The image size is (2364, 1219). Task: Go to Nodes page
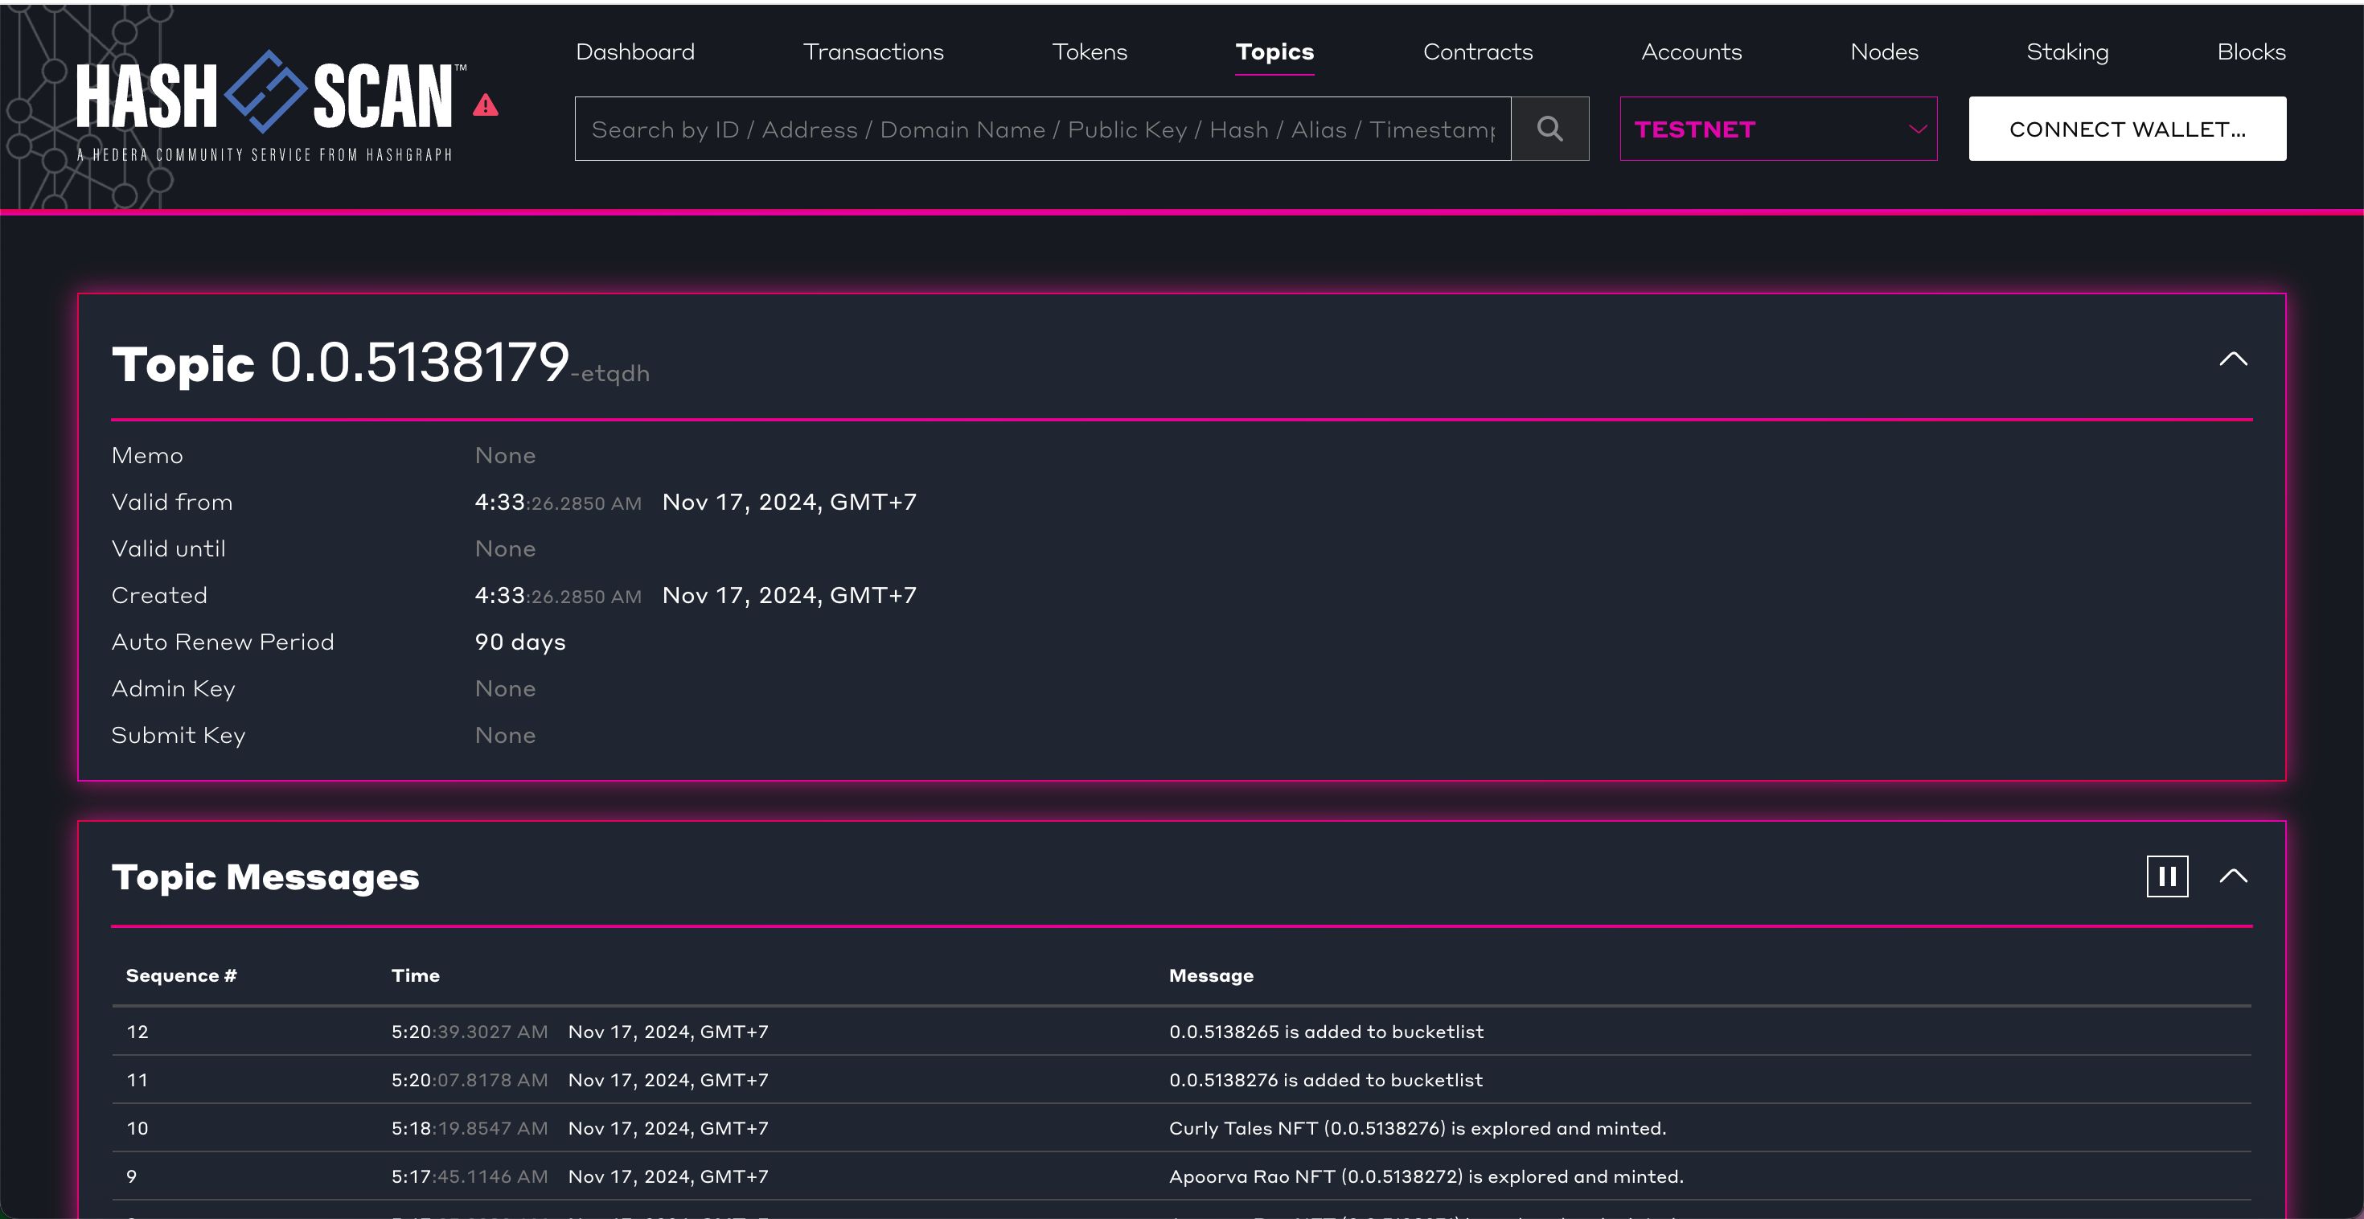click(x=1884, y=52)
